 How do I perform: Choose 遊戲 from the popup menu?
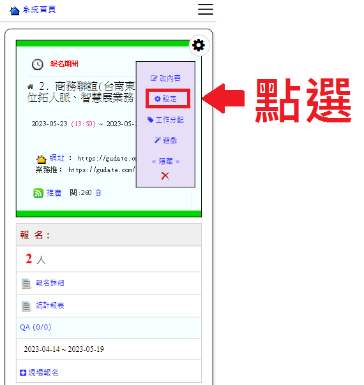(x=165, y=140)
